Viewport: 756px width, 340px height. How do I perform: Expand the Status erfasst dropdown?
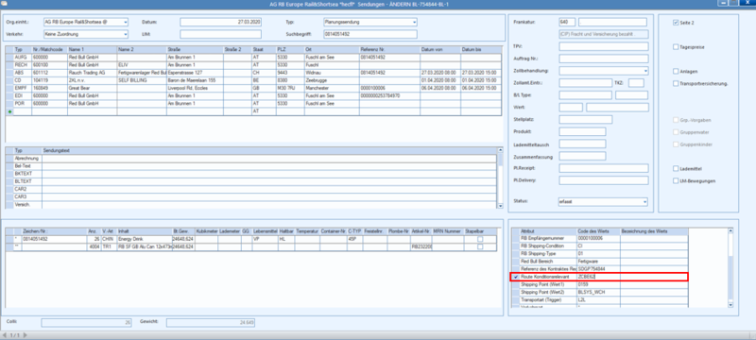click(x=645, y=202)
